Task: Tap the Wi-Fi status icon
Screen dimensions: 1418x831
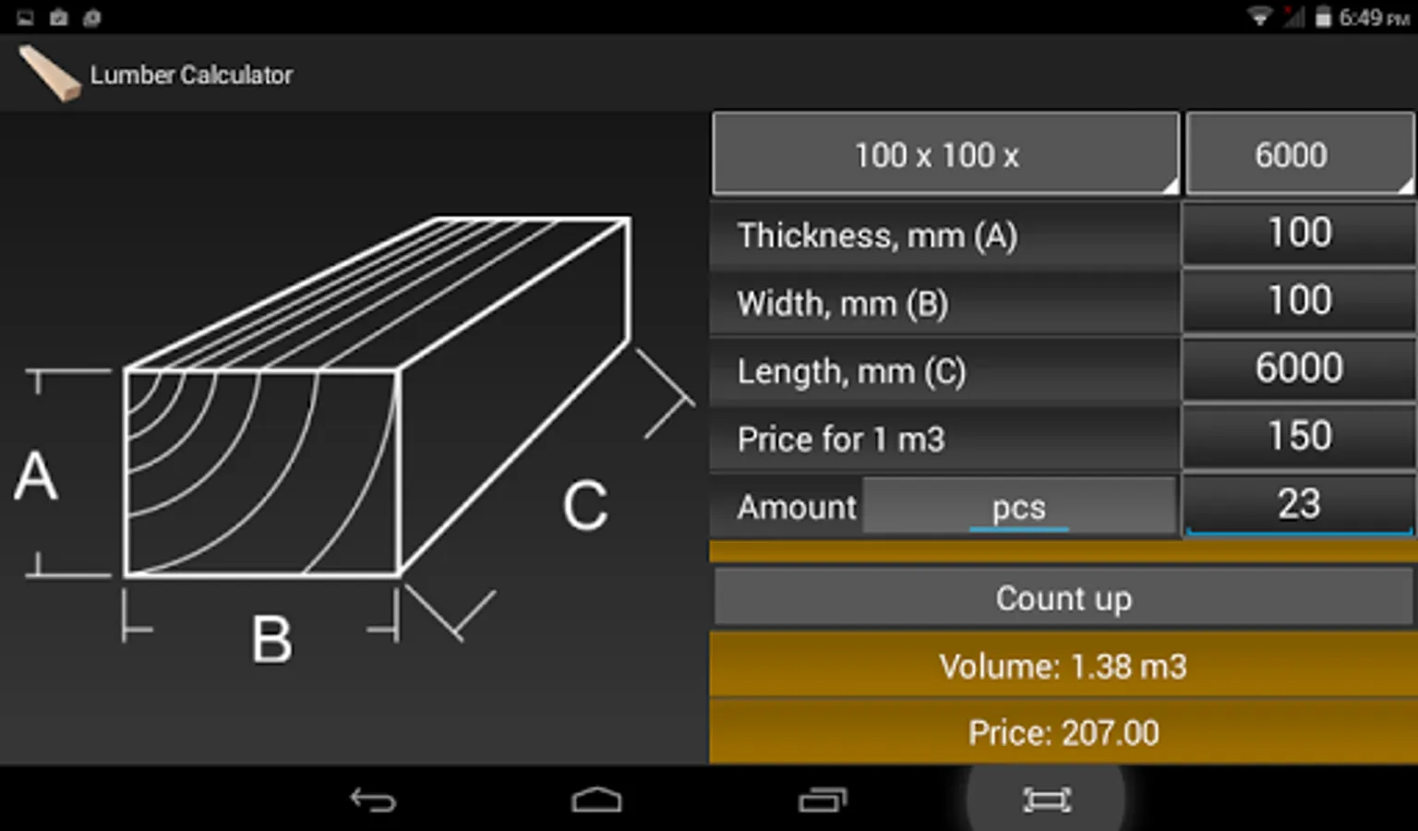Action: (x=1259, y=17)
